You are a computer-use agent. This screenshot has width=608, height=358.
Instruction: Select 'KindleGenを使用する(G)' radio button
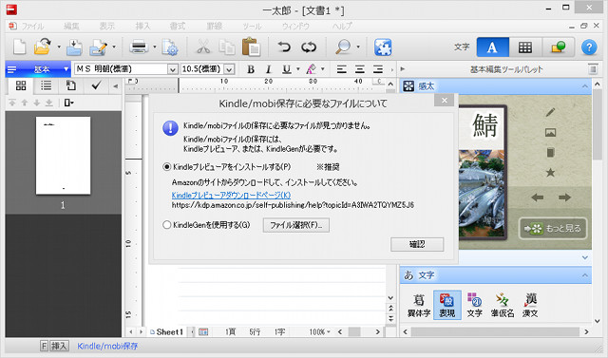(167, 225)
